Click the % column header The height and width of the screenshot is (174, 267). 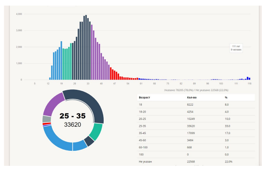coord(226,98)
